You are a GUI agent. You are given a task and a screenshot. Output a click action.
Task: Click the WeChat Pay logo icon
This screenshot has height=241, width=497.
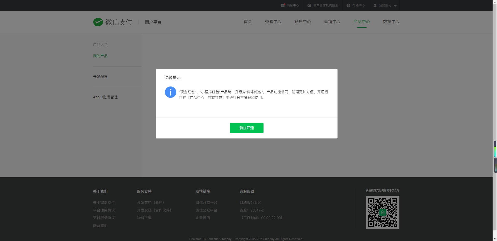click(98, 22)
